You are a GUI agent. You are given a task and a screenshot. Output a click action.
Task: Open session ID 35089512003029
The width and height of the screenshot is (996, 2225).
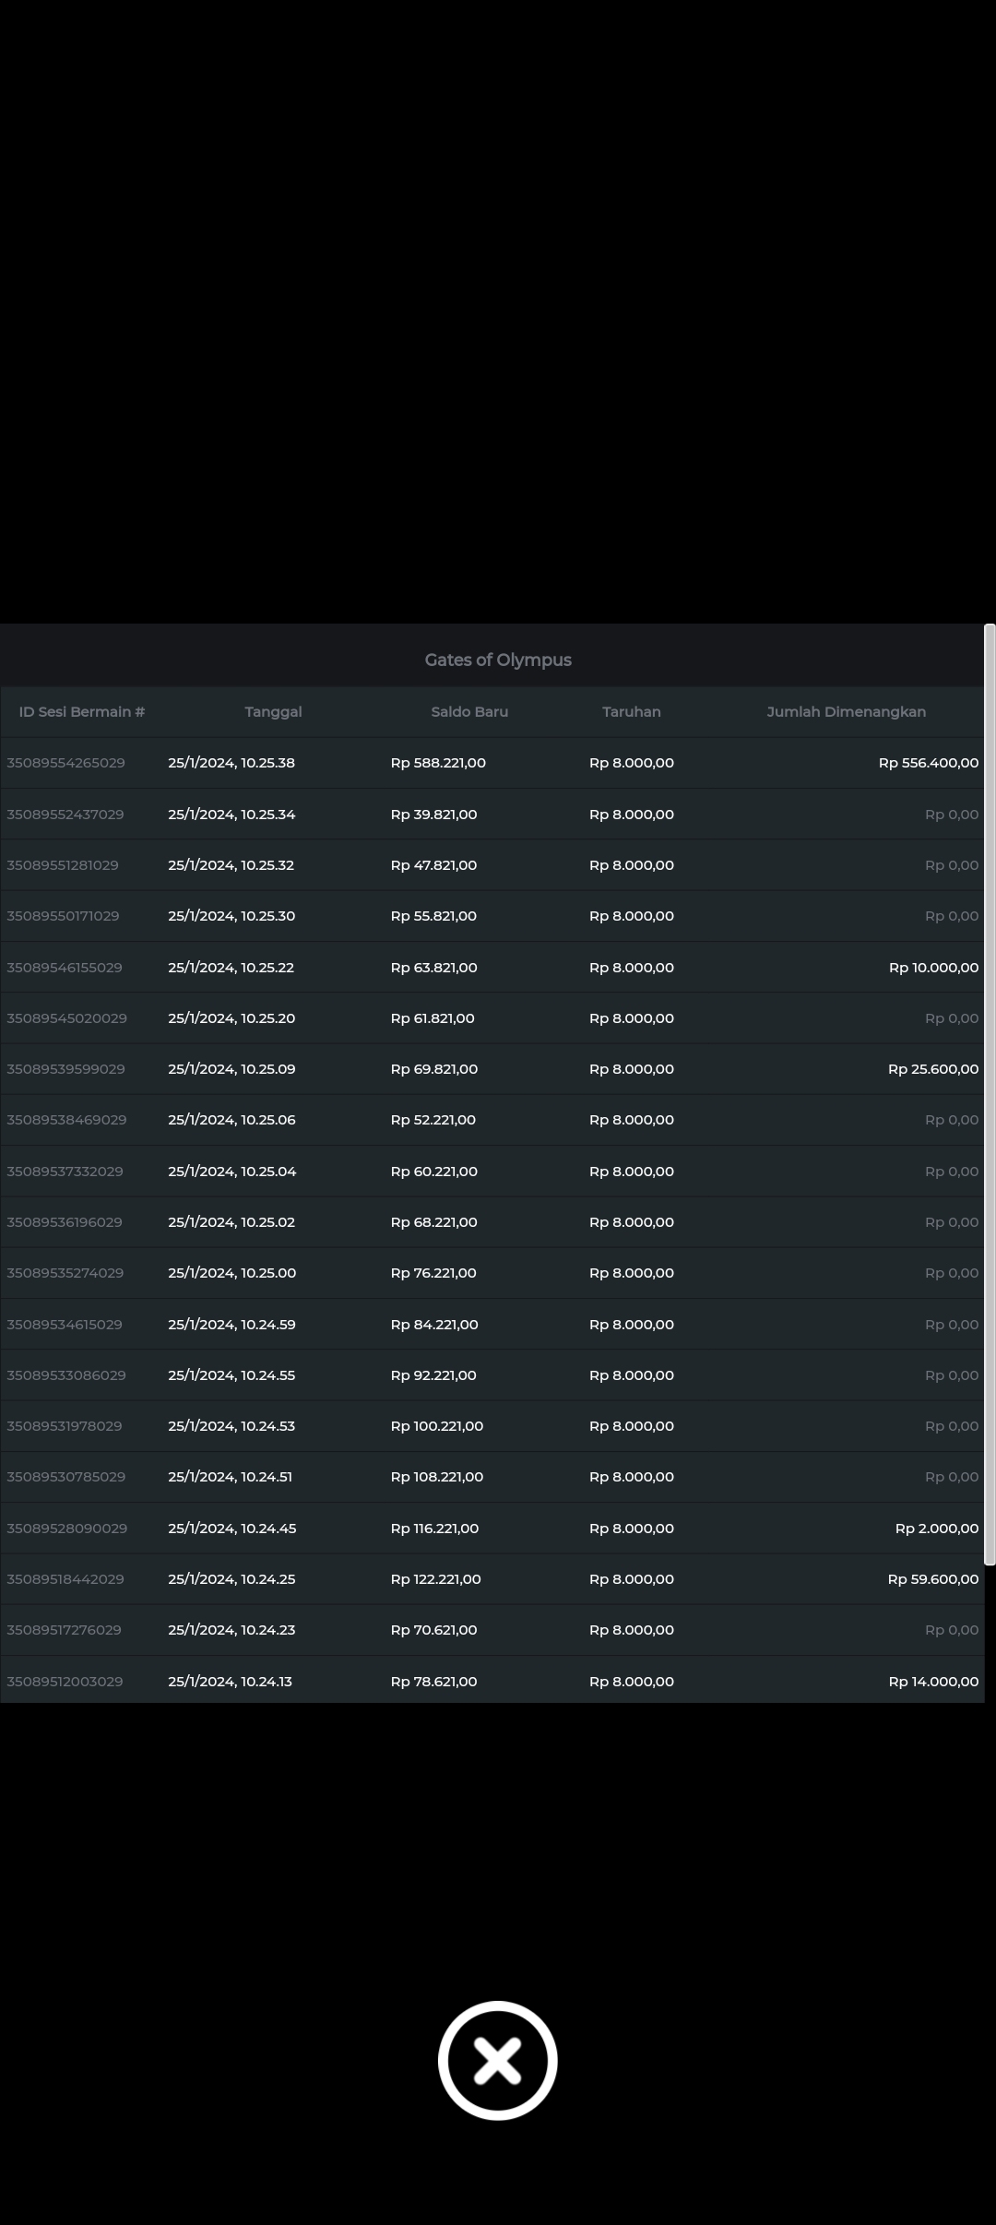click(x=65, y=1681)
